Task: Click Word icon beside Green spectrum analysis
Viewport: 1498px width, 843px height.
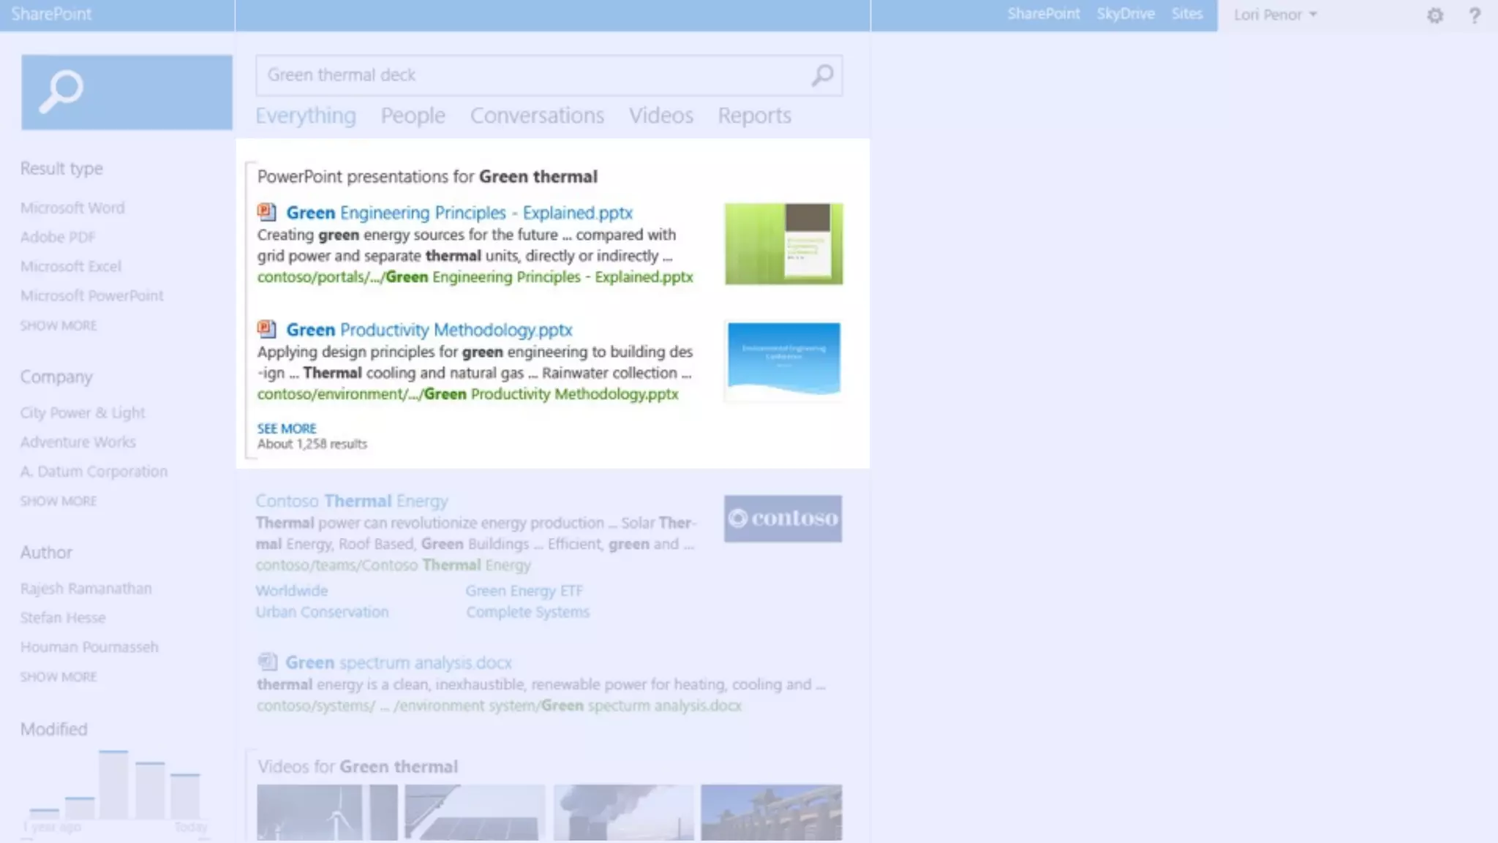Action: coord(267,662)
